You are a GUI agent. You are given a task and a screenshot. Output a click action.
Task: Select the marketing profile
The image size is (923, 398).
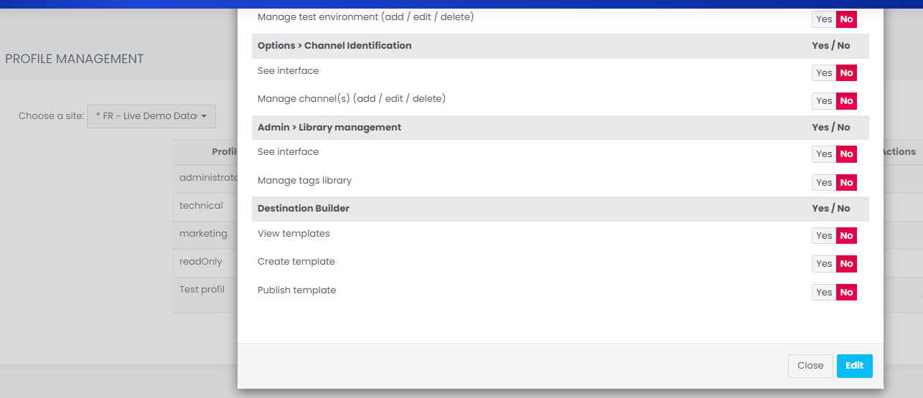203,234
